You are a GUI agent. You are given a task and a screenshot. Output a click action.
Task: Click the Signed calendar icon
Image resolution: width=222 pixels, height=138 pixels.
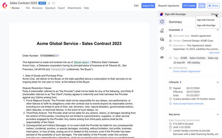(x=170, y=88)
